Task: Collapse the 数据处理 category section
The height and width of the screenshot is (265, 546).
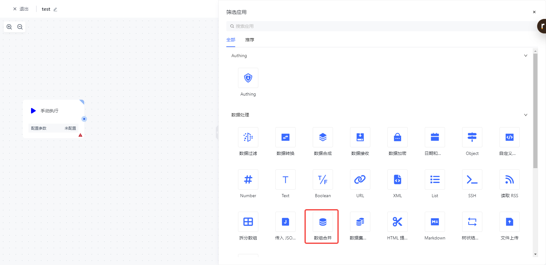Action: tap(525, 115)
